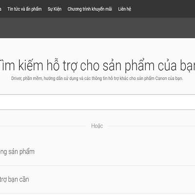The height and width of the screenshot is (195, 195).
Task: Click the "Hoặc" separator label
Action: (97, 126)
